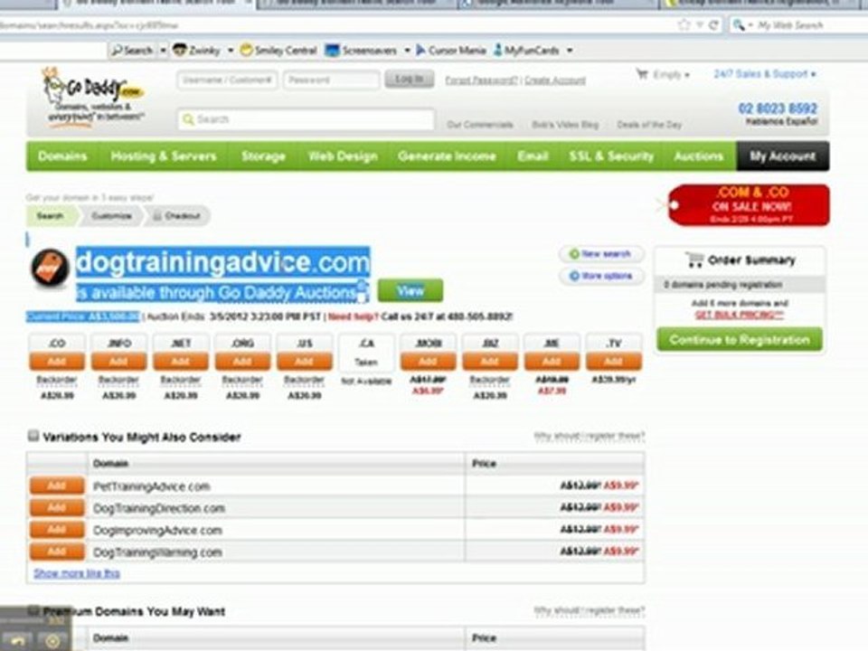
Task: Click the reload page icon
Action: point(713,25)
